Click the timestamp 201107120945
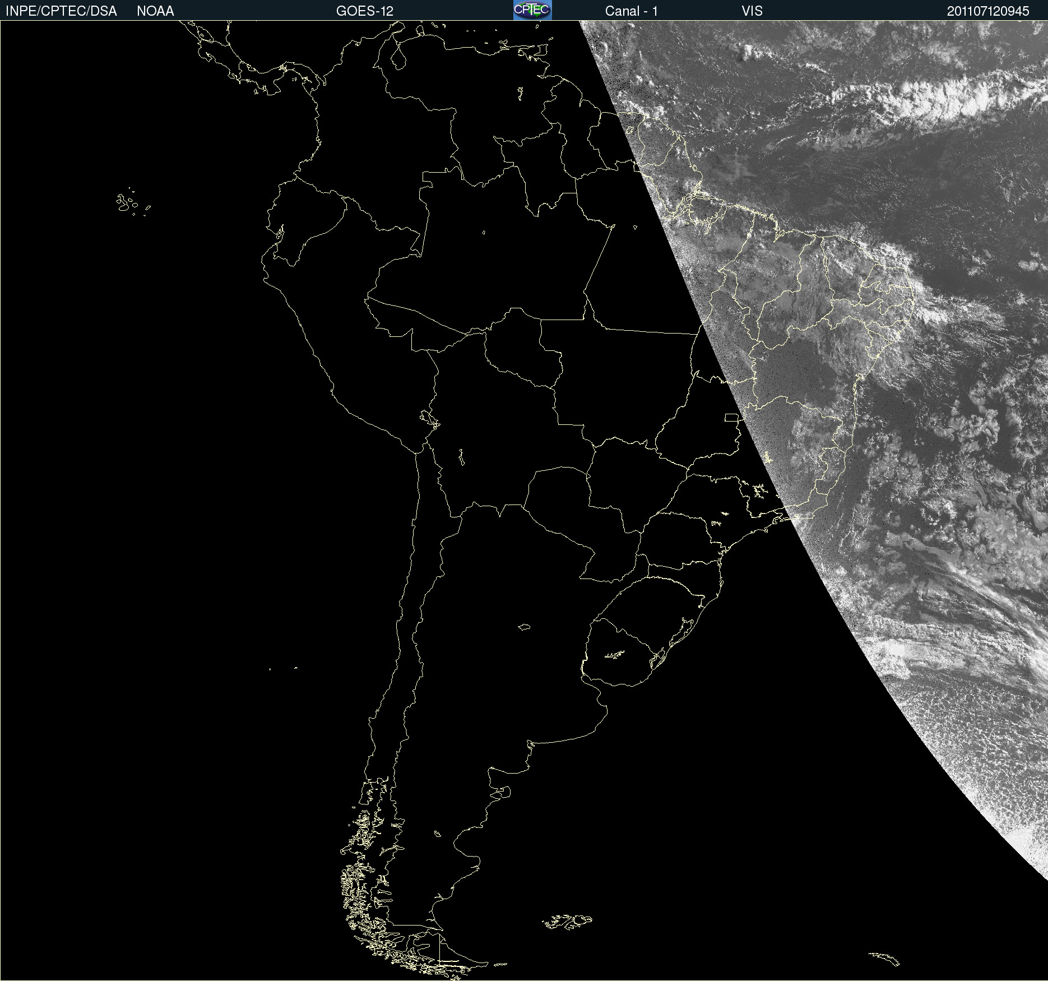The image size is (1048, 981). point(988,11)
